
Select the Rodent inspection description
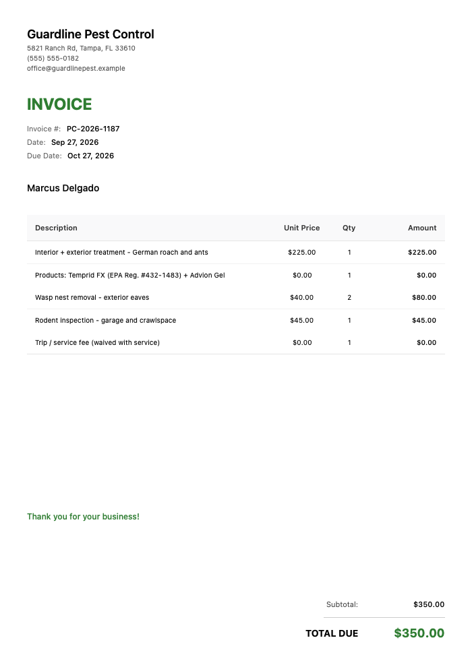coord(106,320)
